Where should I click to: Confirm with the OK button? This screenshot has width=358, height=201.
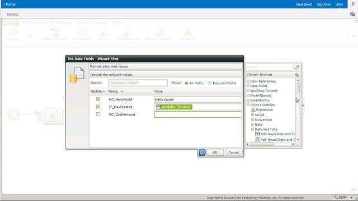point(215,152)
